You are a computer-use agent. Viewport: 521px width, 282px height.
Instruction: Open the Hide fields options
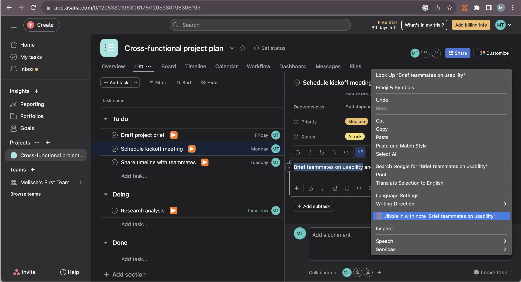point(209,83)
